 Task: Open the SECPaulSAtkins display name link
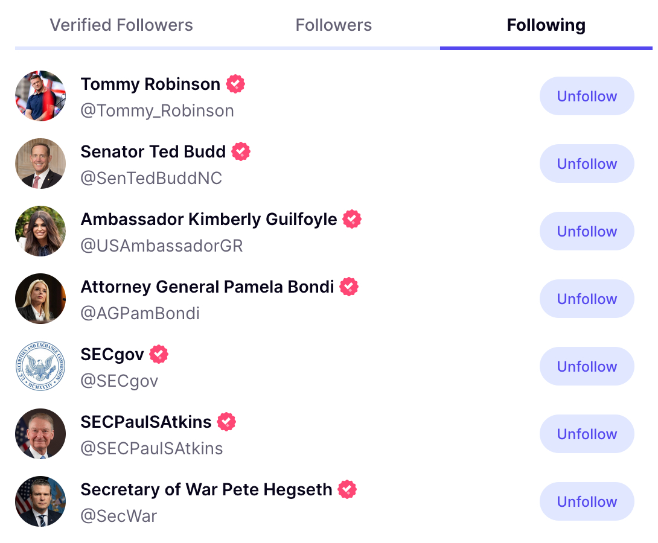(146, 422)
